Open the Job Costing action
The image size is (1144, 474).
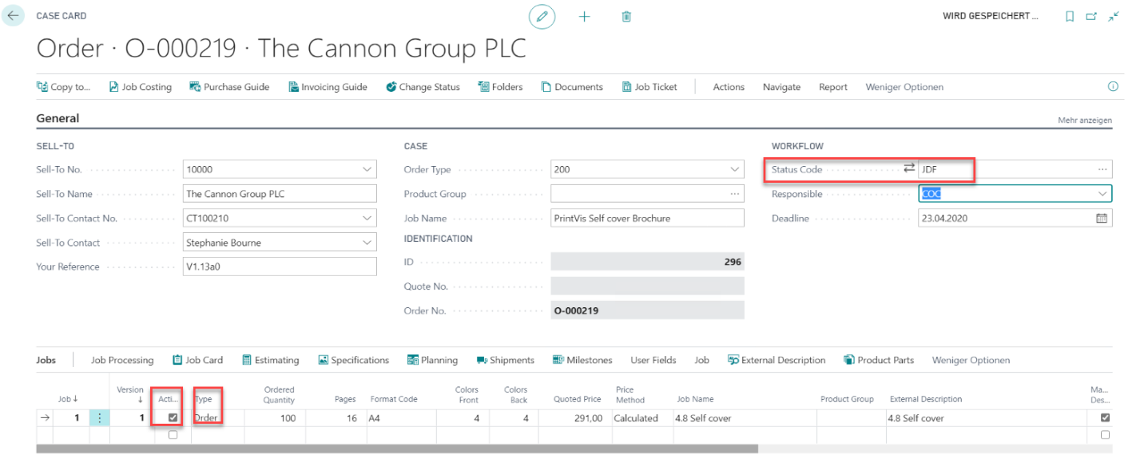[140, 87]
